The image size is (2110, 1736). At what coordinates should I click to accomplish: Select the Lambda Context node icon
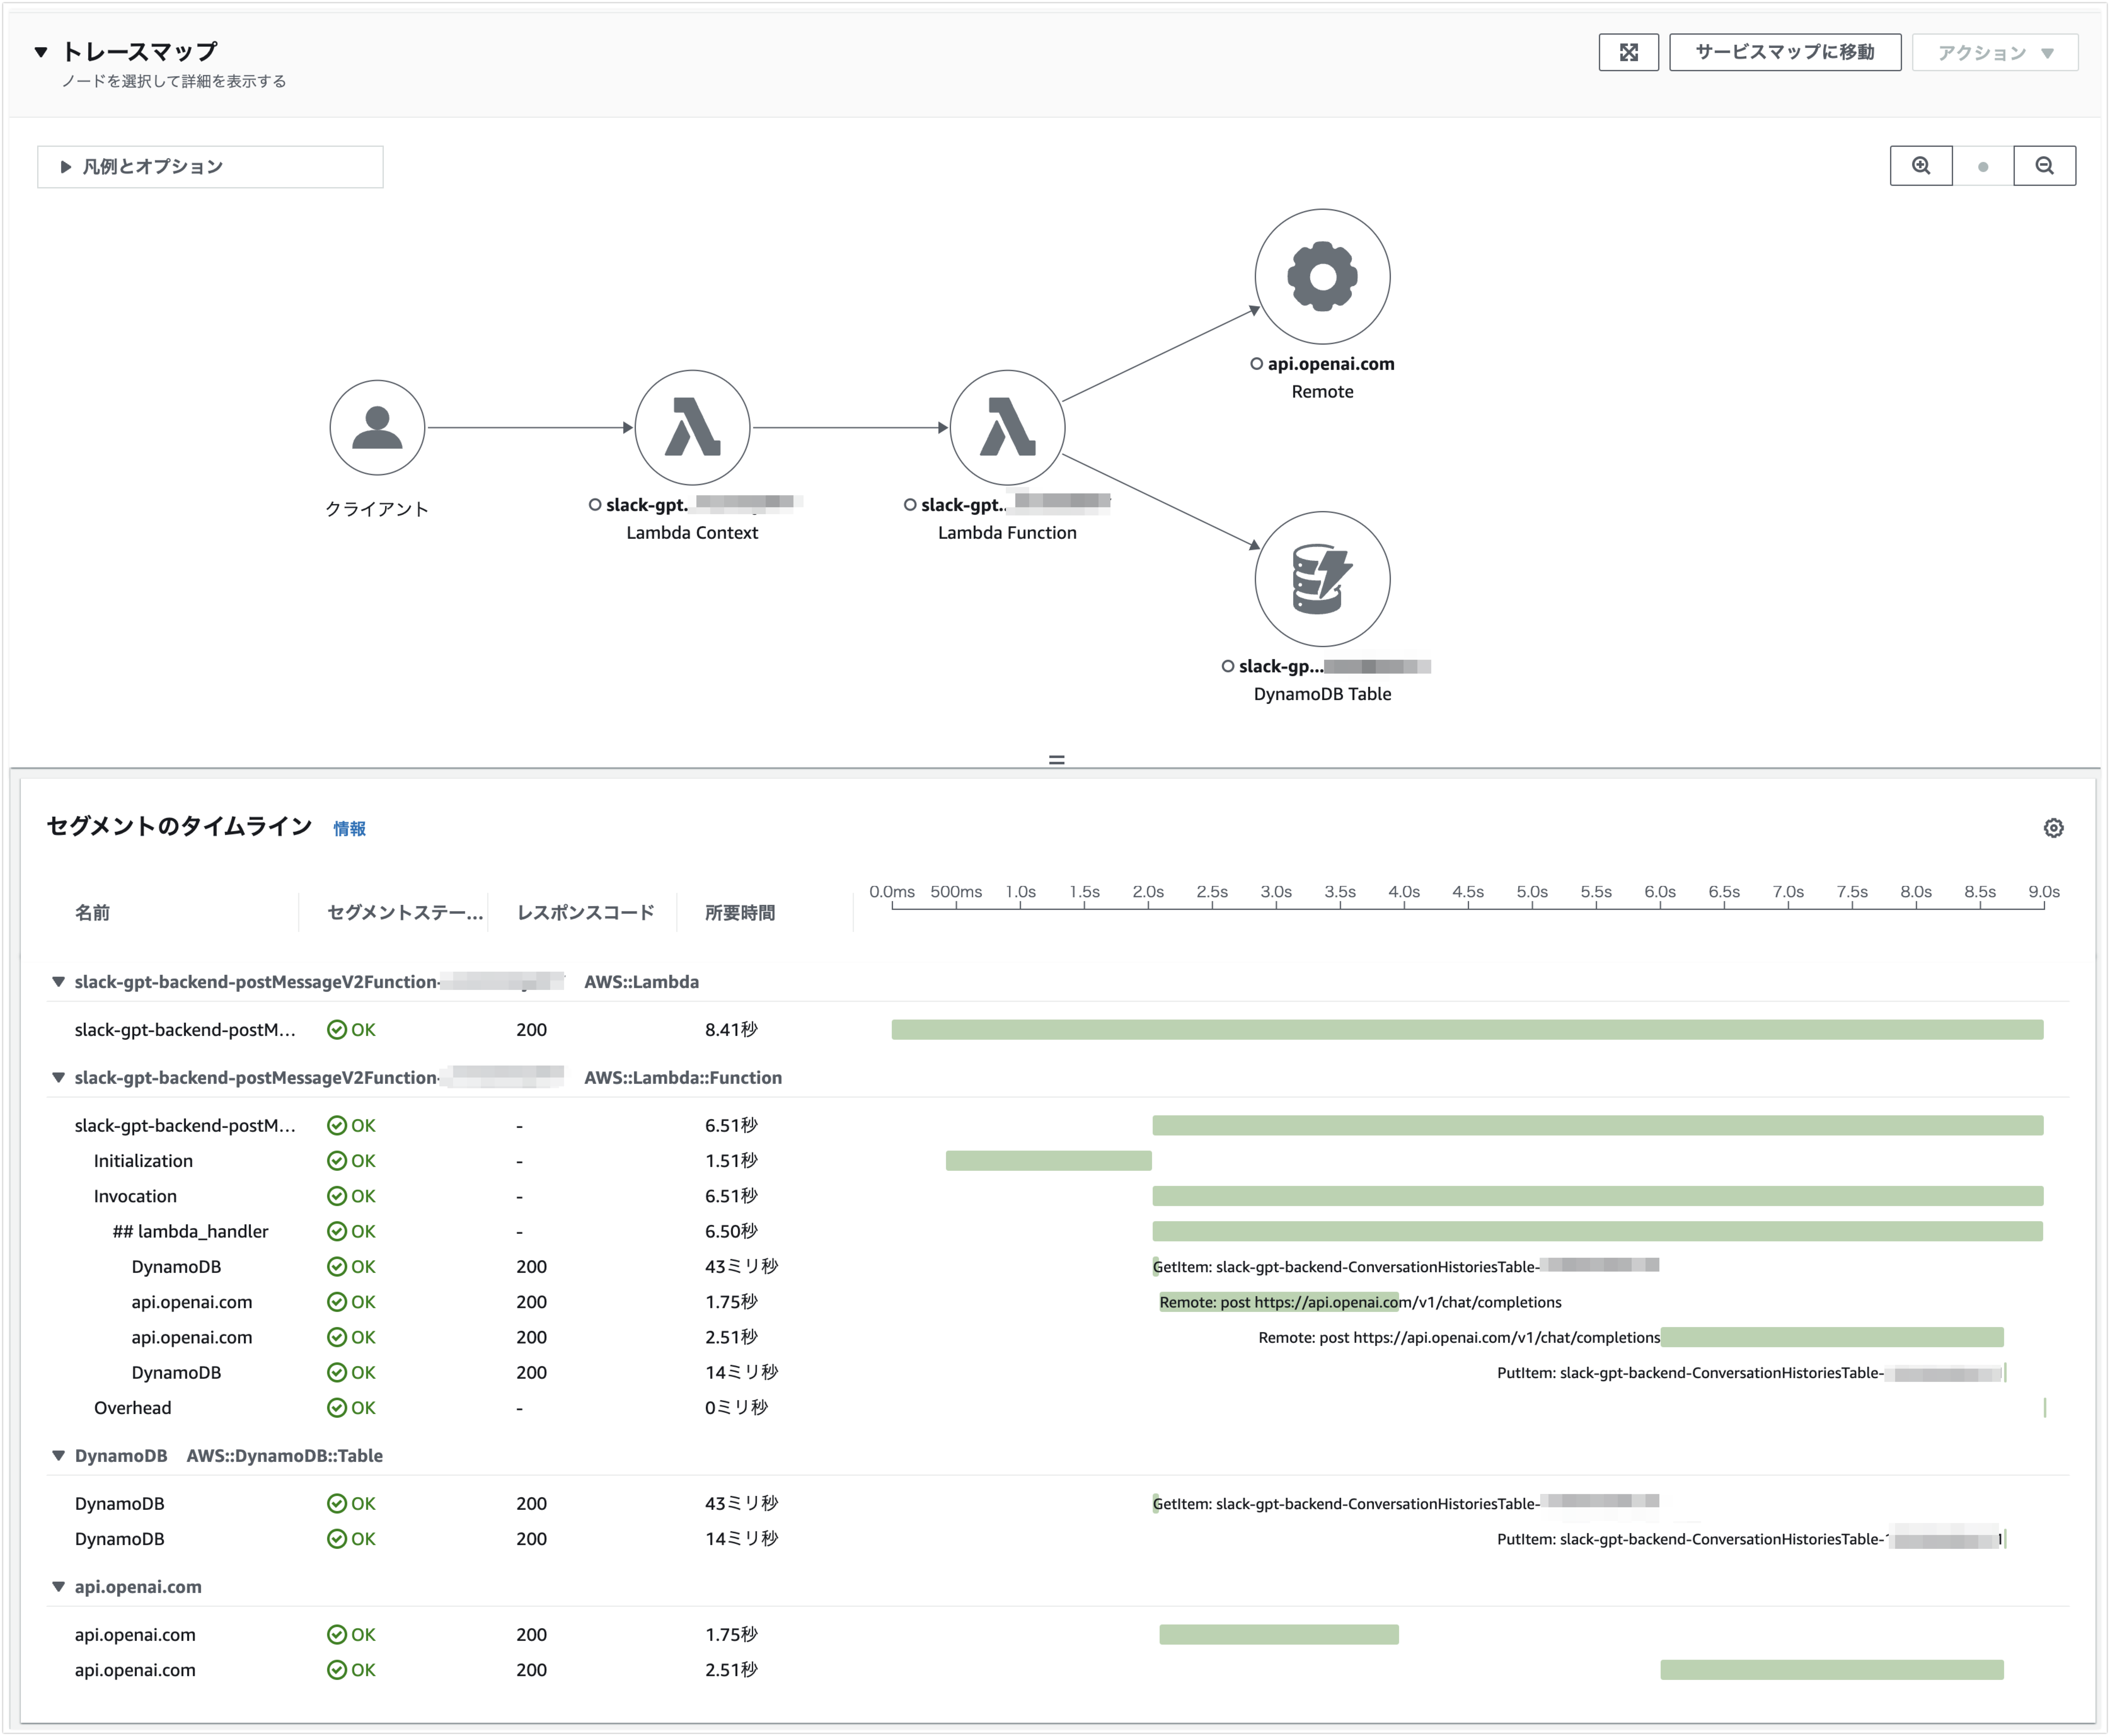tap(692, 428)
